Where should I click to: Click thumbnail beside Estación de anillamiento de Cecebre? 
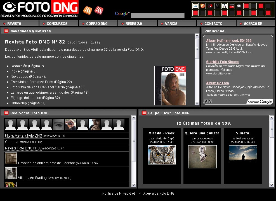pyautogui.click(x=11, y=158)
